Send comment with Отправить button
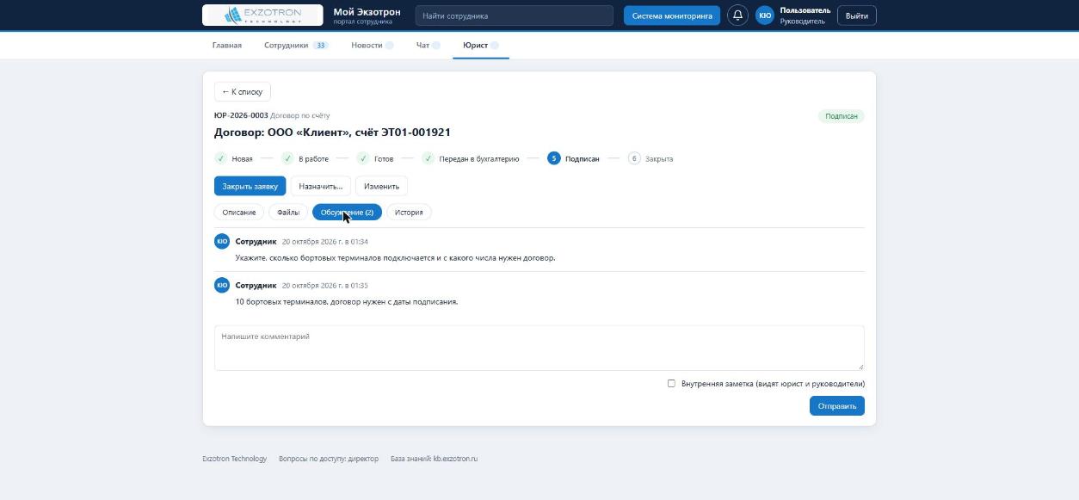1079x500 pixels. click(x=837, y=405)
